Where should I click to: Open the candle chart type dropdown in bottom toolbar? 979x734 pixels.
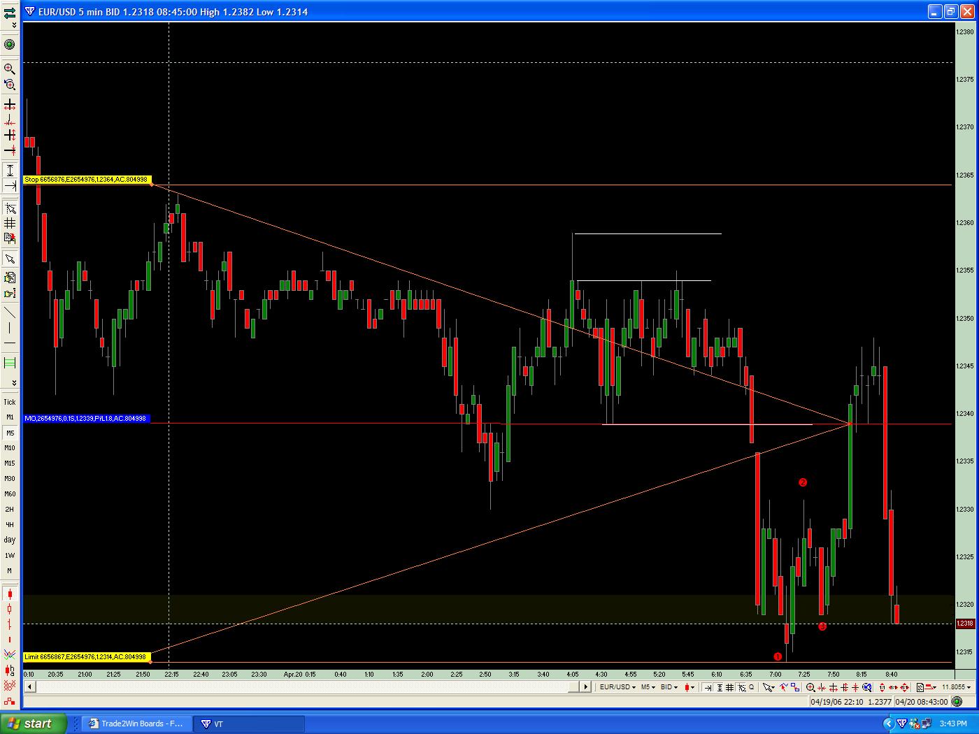click(689, 687)
